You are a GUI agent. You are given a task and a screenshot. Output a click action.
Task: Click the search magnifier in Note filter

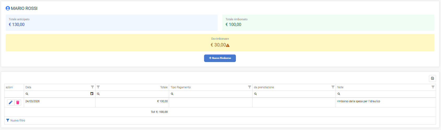pos(339,94)
